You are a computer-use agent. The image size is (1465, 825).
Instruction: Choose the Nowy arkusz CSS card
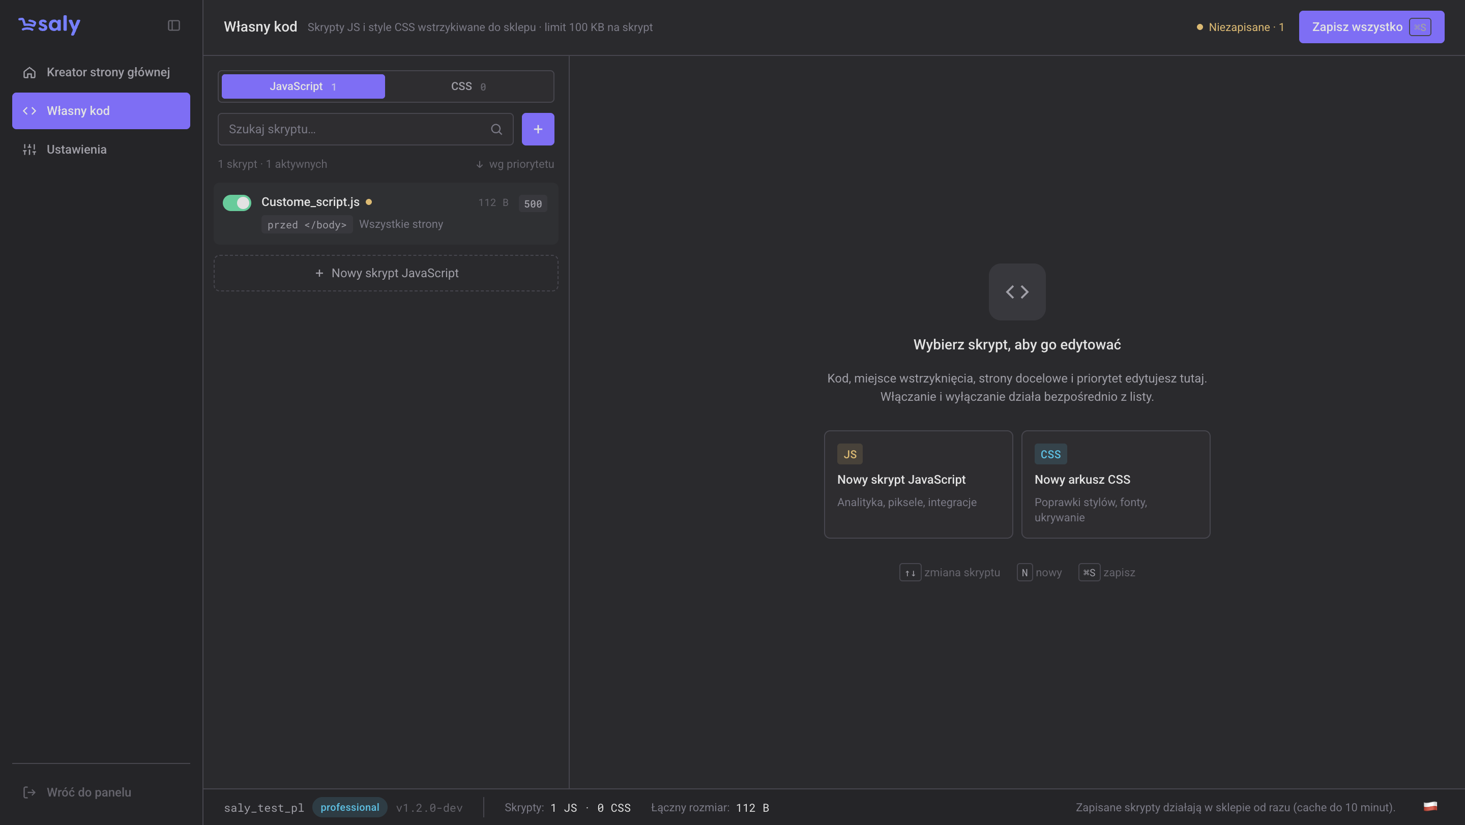[1115, 484]
